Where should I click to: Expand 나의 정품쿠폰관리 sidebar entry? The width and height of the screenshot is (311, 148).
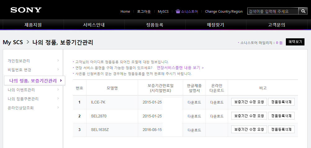pyautogui.click(x=23, y=99)
